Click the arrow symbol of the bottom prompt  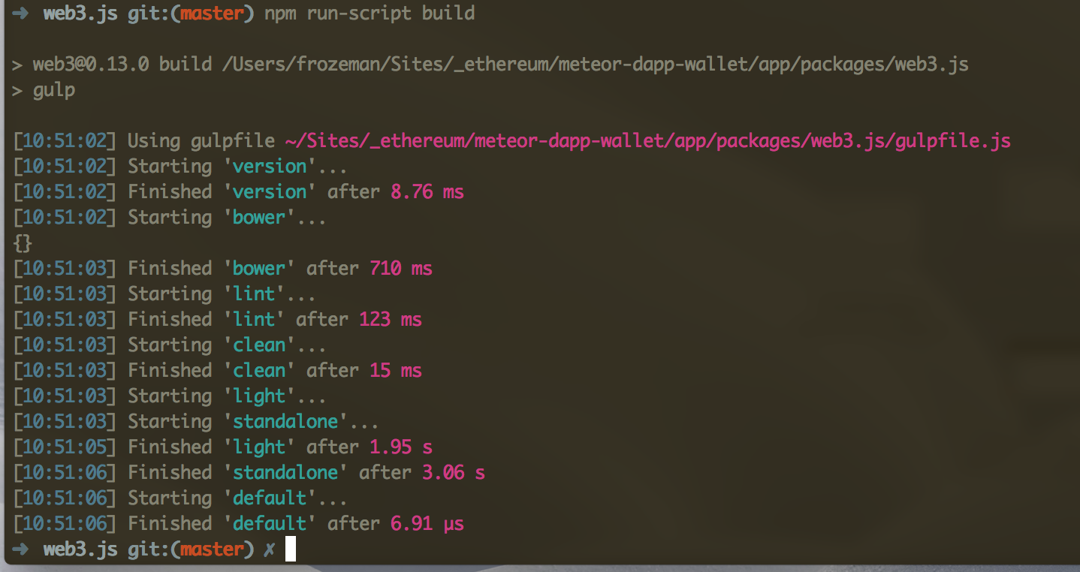pyautogui.click(x=21, y=550)
